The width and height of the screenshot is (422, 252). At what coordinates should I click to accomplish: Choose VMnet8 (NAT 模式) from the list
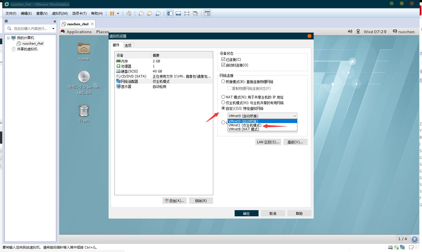click(262, 129)
